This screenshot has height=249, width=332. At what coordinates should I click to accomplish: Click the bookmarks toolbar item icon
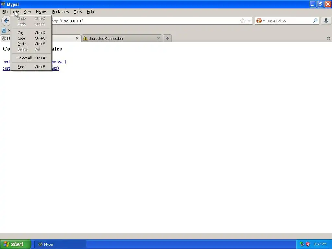[4, 30]
